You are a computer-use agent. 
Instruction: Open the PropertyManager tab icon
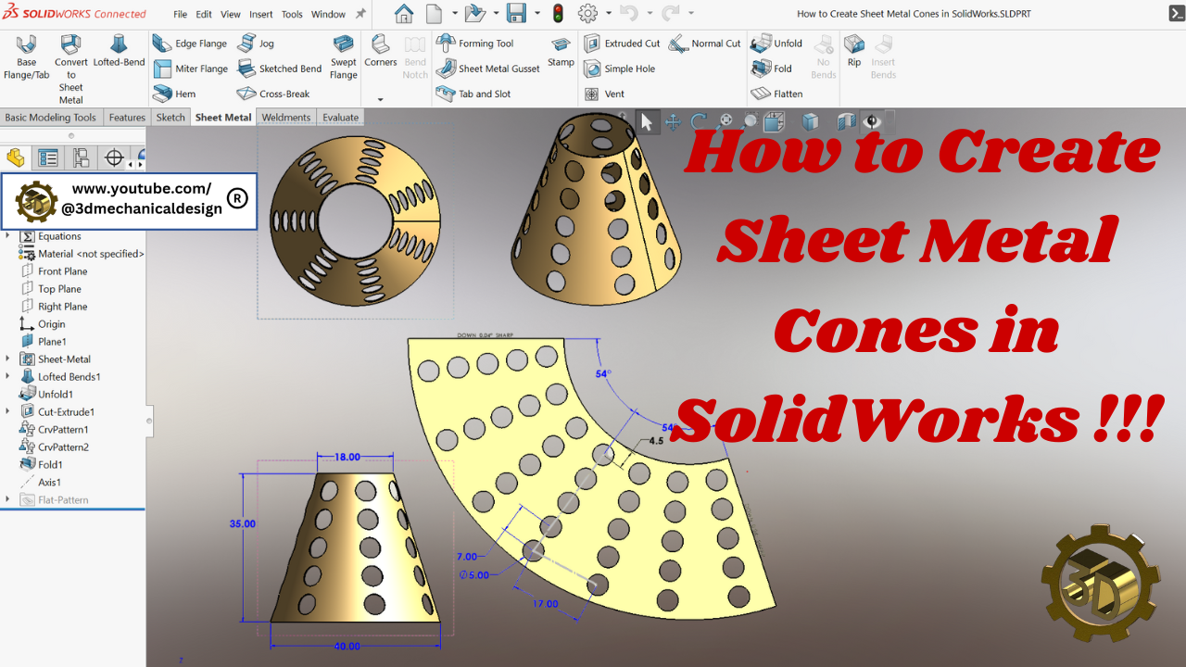(48, 157)
